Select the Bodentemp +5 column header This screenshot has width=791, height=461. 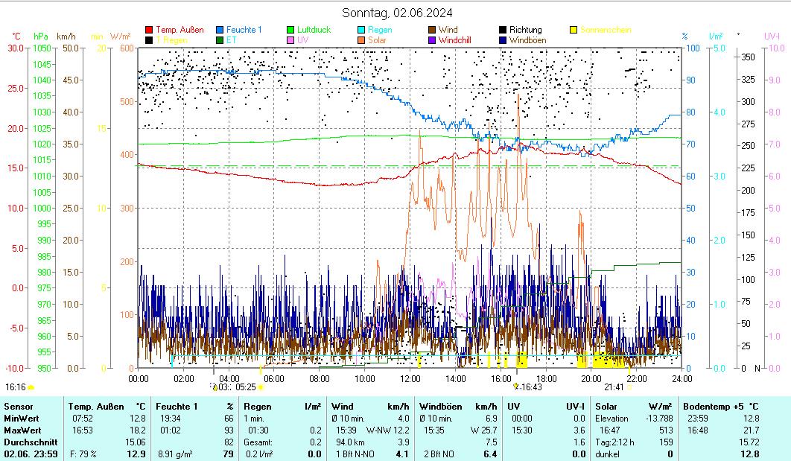720,407
